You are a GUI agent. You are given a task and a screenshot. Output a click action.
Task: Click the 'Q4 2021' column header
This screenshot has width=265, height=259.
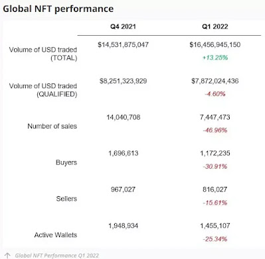click(x=123, y=26)
